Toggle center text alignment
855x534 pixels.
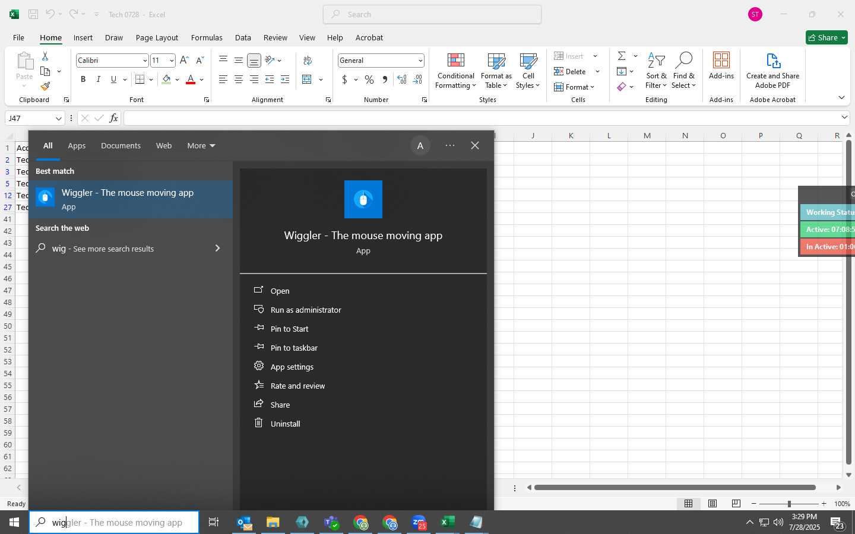[239, 80]
